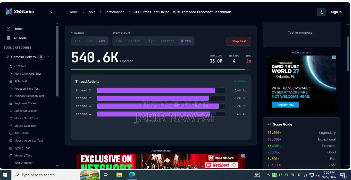Click the APM Test icon
Image resolution: width=351 pixels, height=180 pixels.
pyautogui.click(x=11, y=81)
